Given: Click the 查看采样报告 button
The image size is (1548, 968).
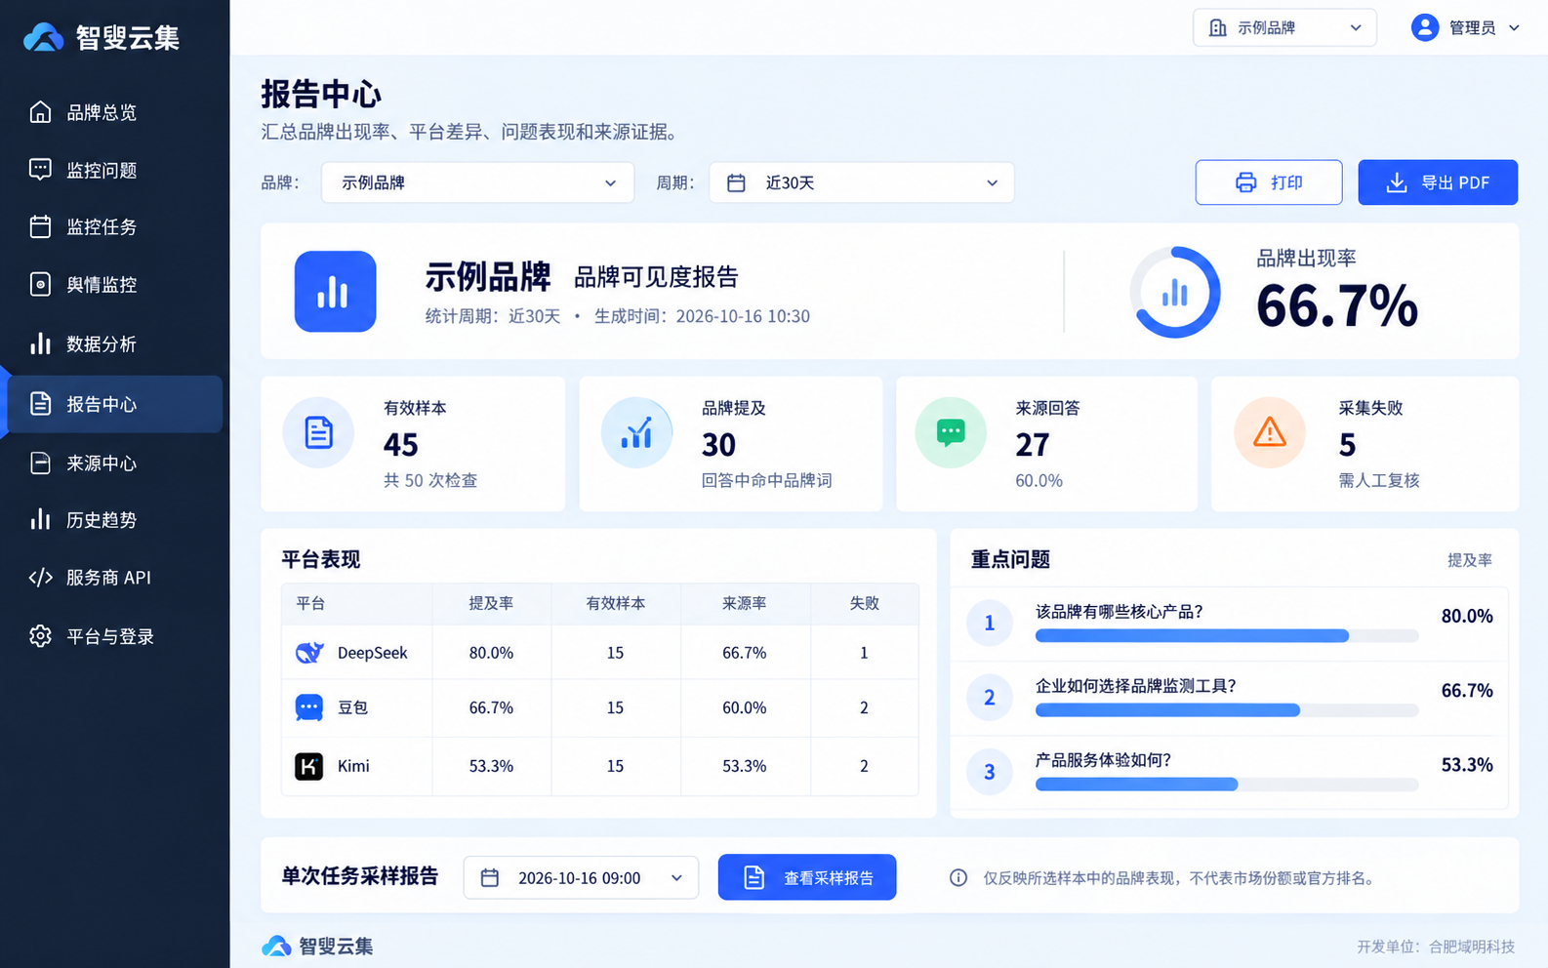Looking at the screenshot, I should pos(807,878).
